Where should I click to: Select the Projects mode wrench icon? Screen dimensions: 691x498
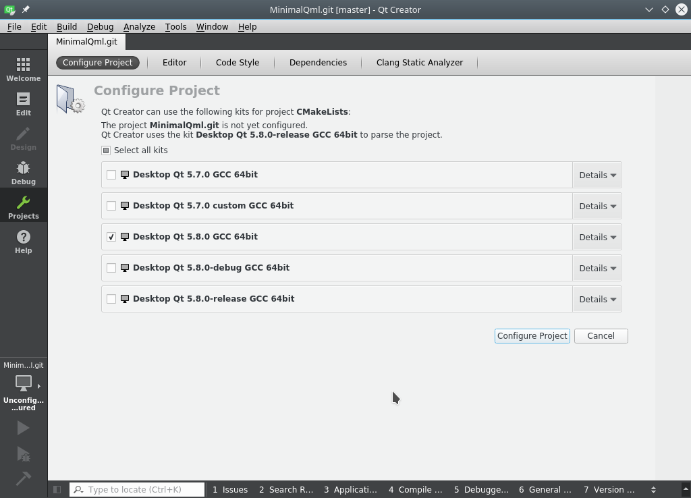tap(24, 202)
